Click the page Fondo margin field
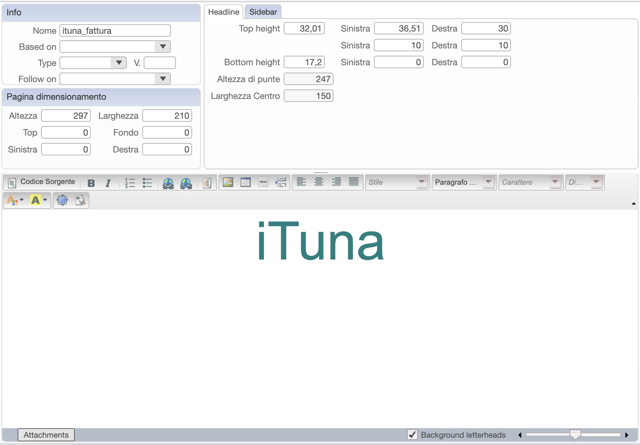Viewport: 640px width, 445px height. [167, 133]
